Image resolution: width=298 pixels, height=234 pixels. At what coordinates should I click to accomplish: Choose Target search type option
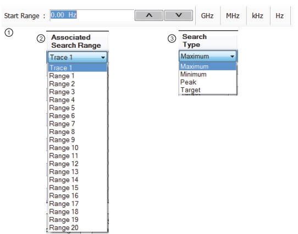208,90
